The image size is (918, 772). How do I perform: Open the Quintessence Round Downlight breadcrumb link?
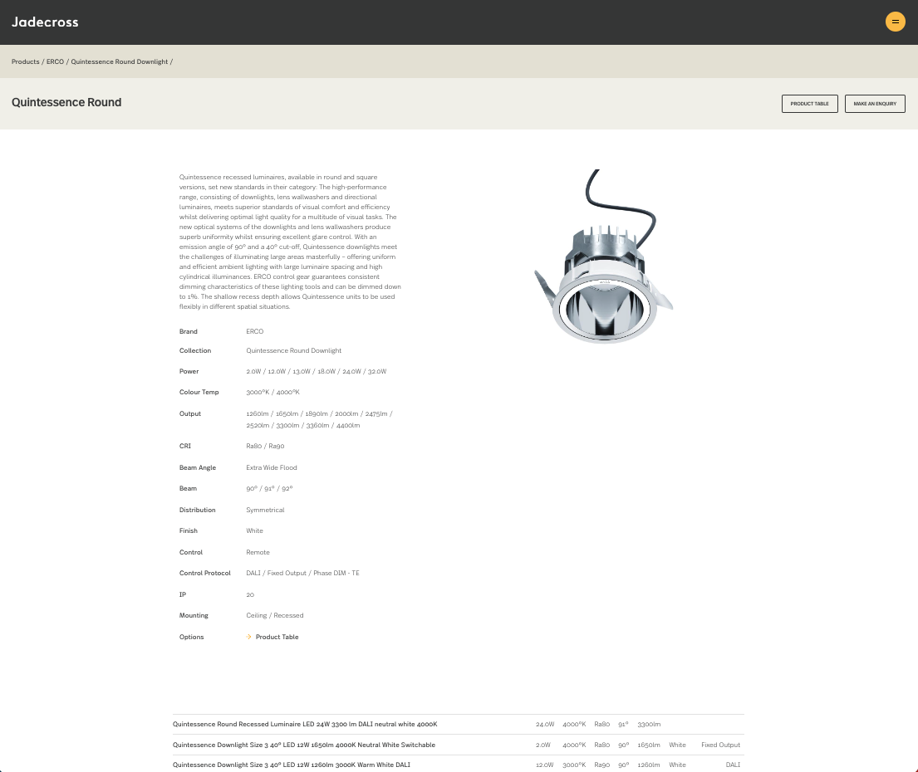click(x=120, y=62)
